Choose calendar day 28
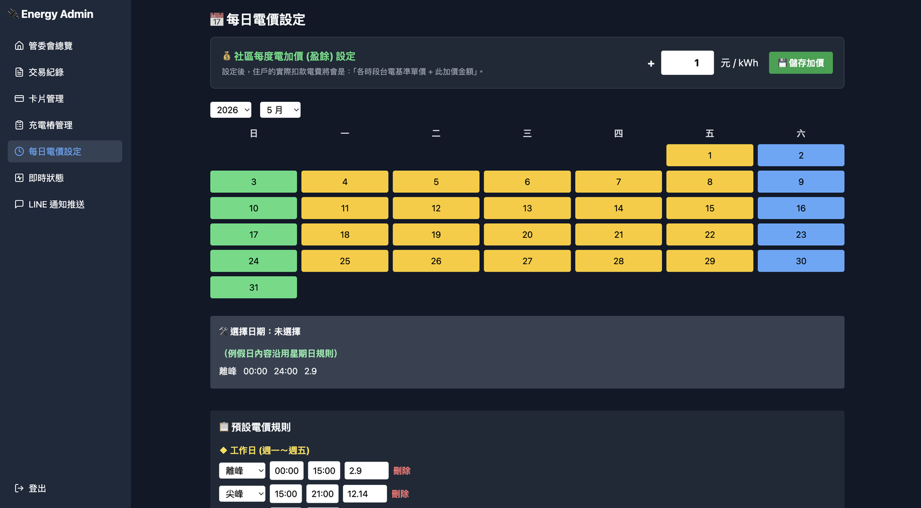This screenshot has height=508, width=921. click(618, 261)
